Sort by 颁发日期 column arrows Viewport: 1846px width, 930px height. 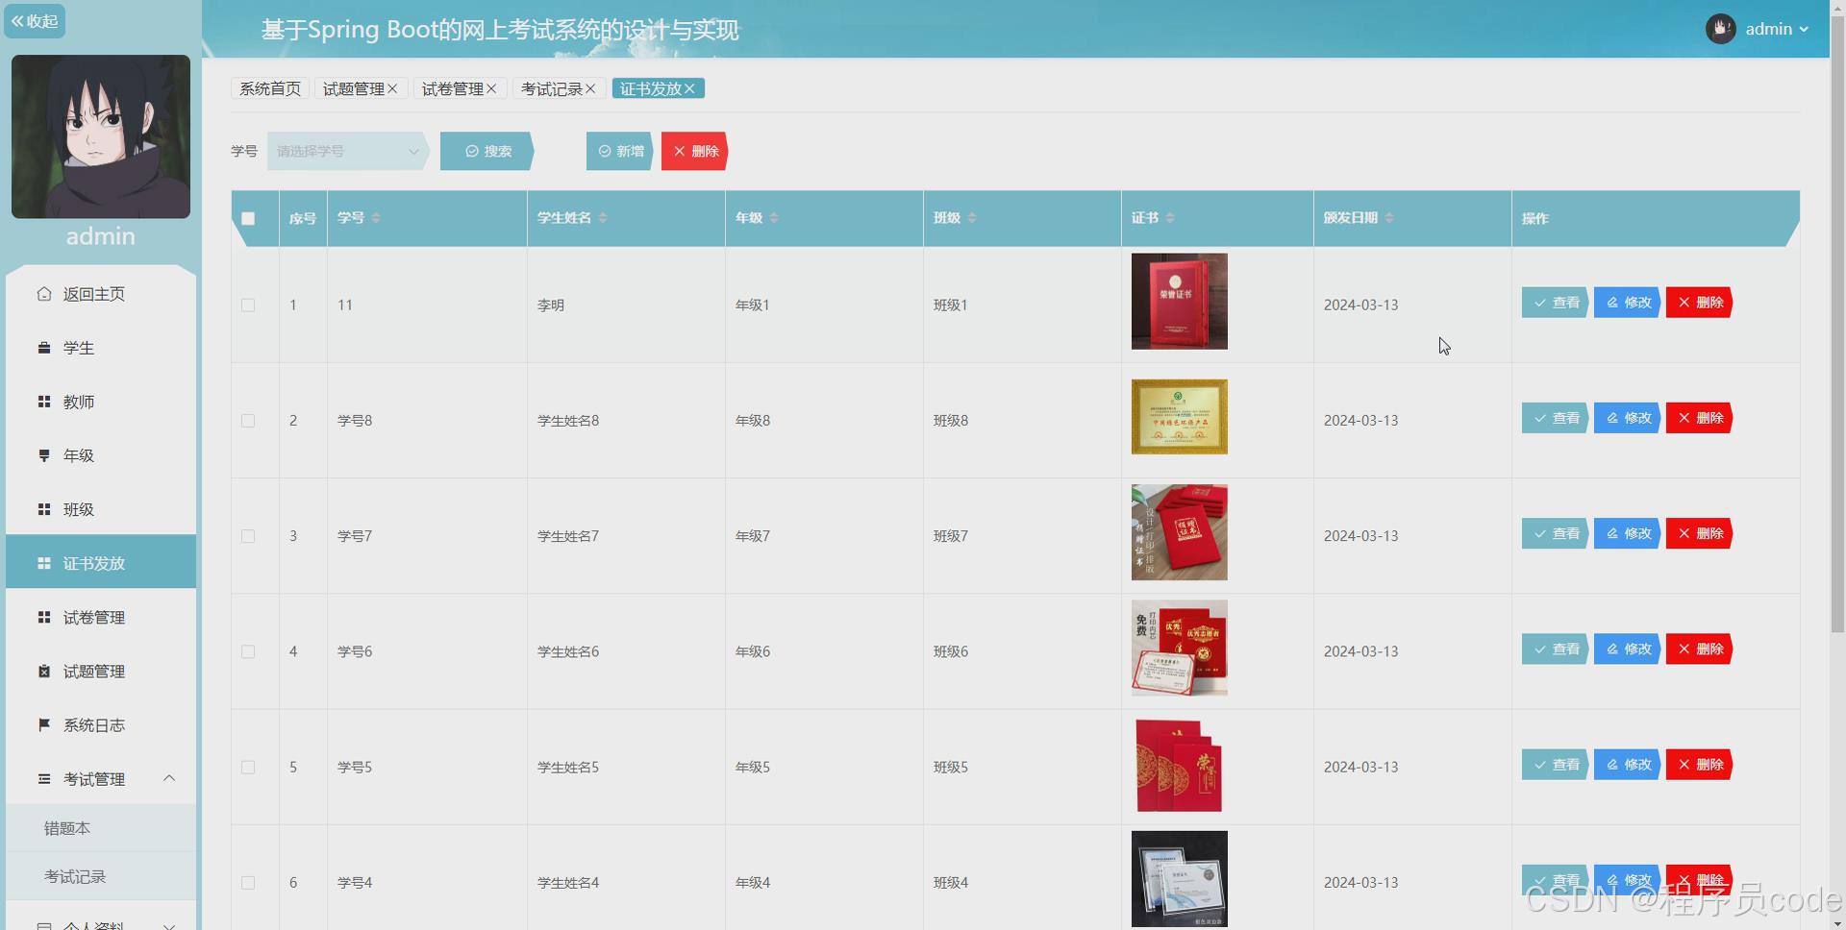click(1389, 218)
